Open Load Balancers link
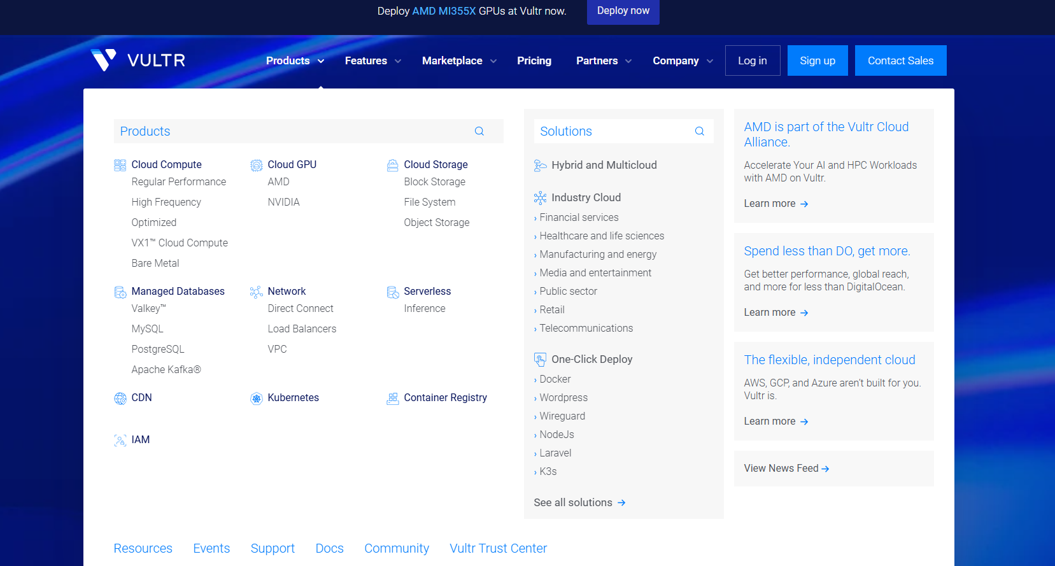 pos(302,329)
